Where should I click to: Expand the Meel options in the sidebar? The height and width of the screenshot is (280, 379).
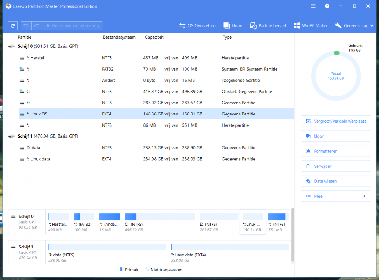tap(336, 196)
